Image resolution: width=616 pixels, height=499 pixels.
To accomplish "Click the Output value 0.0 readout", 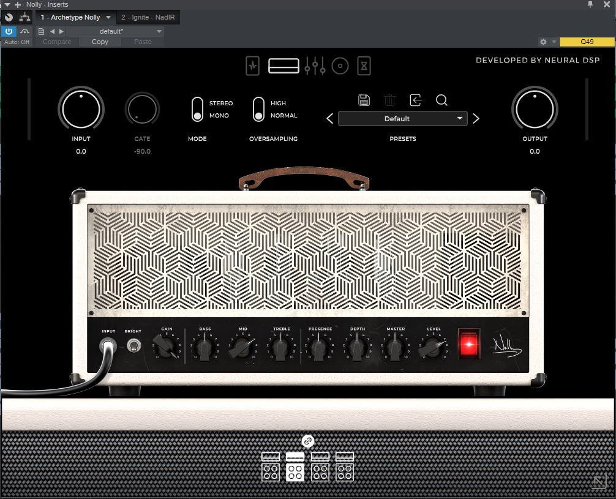I will 535,151.
